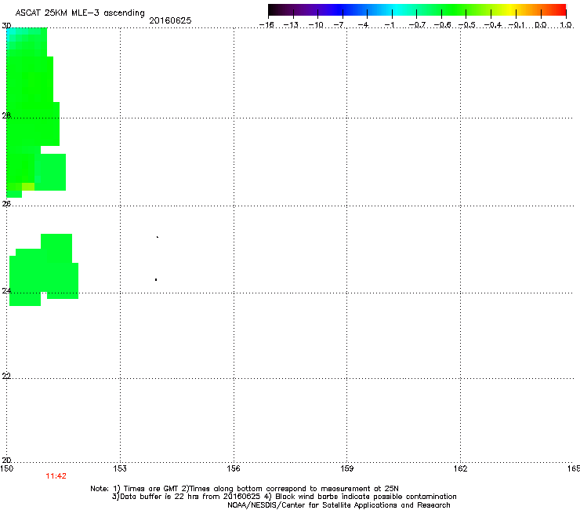The image size is (580, 510).
Task: Click the date label 20160625
Action: 170,20
